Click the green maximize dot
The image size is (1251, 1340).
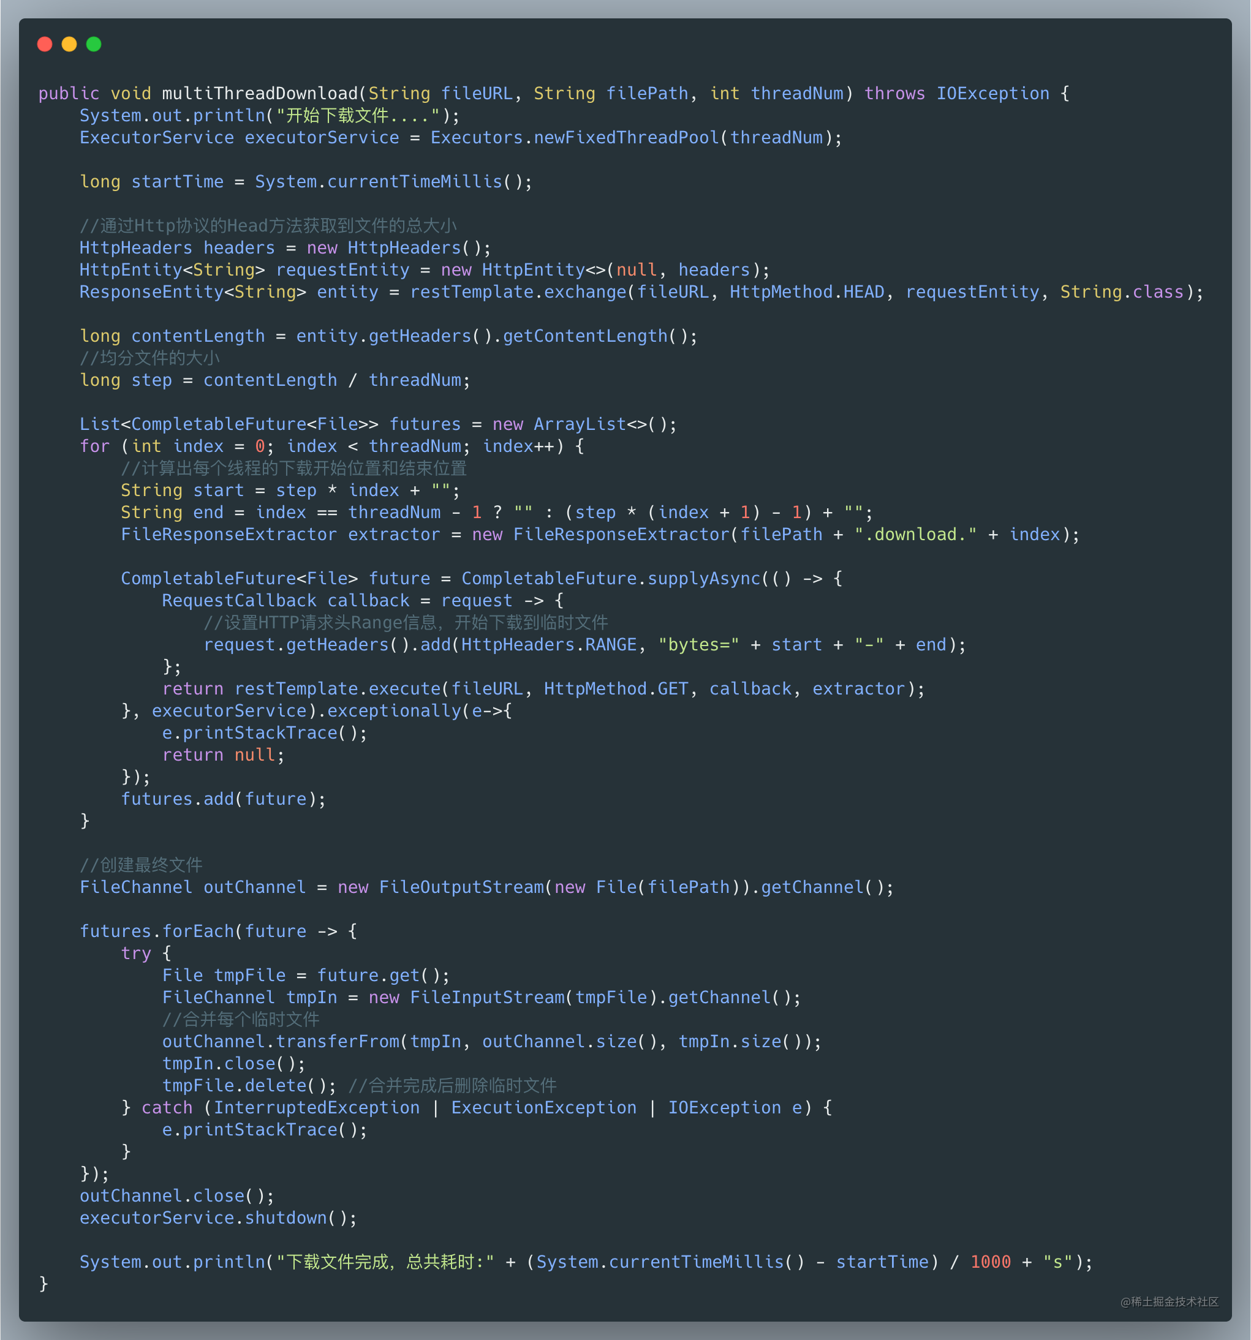pos(94,45)
